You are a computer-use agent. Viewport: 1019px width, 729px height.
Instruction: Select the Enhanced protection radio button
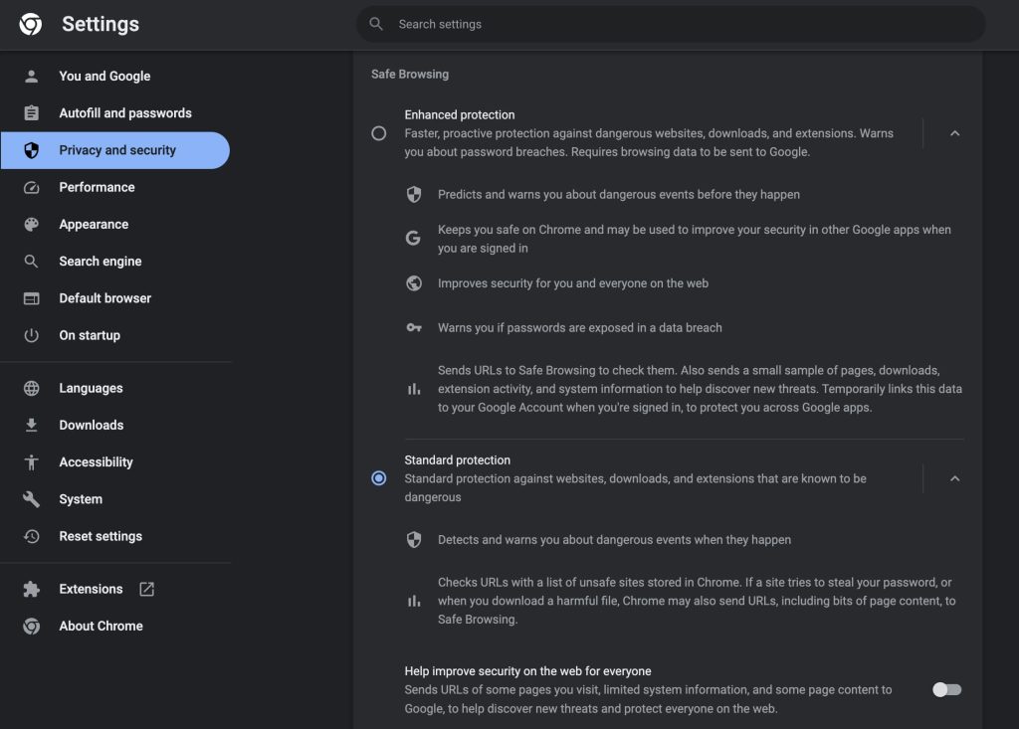tap(378, 133)
